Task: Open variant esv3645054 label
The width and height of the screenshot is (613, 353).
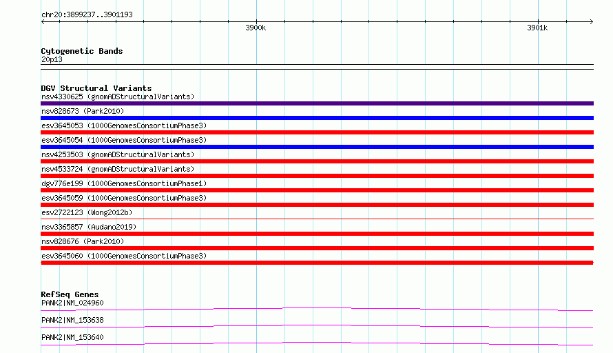Action: point(124,140)
